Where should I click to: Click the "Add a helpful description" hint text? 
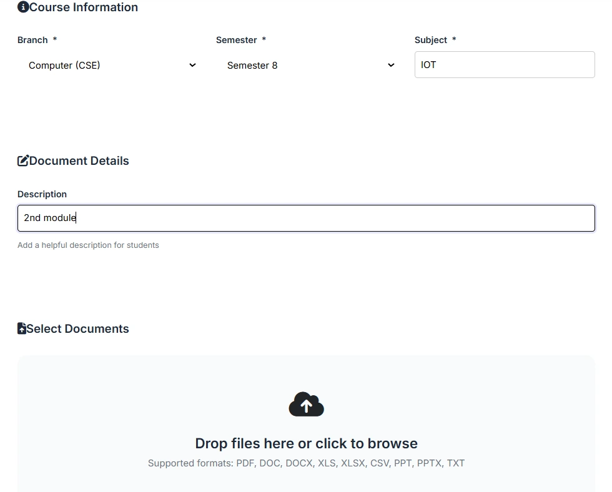tap(88, 245)
